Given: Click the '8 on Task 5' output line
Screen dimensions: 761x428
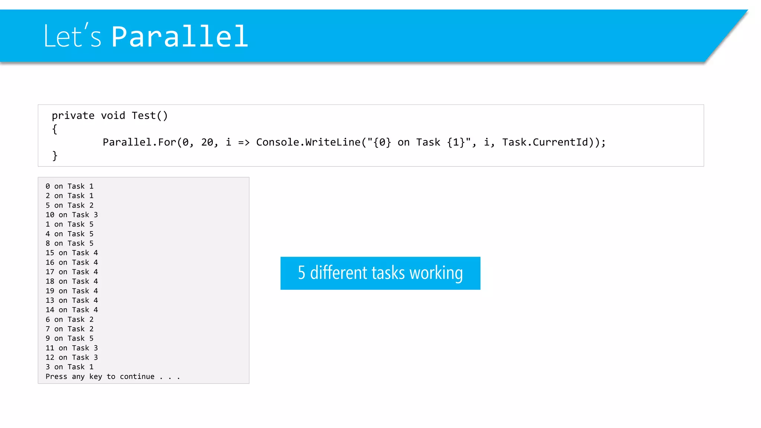Looking at the screenshot, I should click(x=69, y=243).
